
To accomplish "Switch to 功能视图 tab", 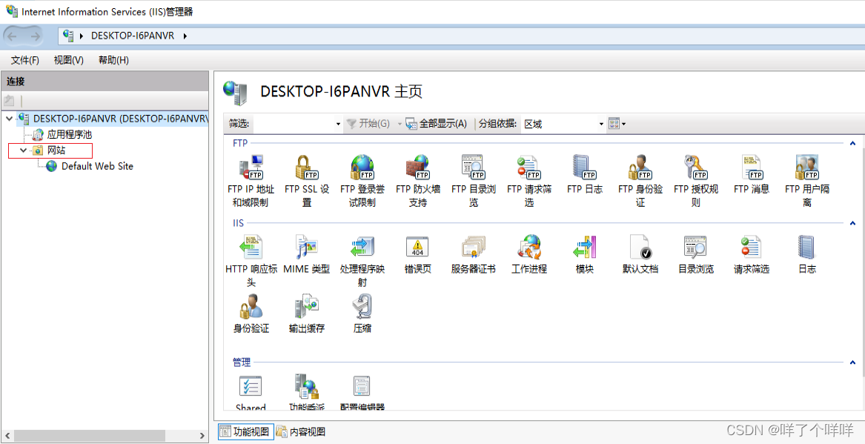I will point(245,432).
